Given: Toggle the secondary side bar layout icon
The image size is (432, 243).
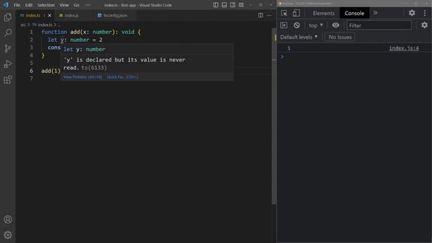Looking at the screenshot, I should coord(232,5).
